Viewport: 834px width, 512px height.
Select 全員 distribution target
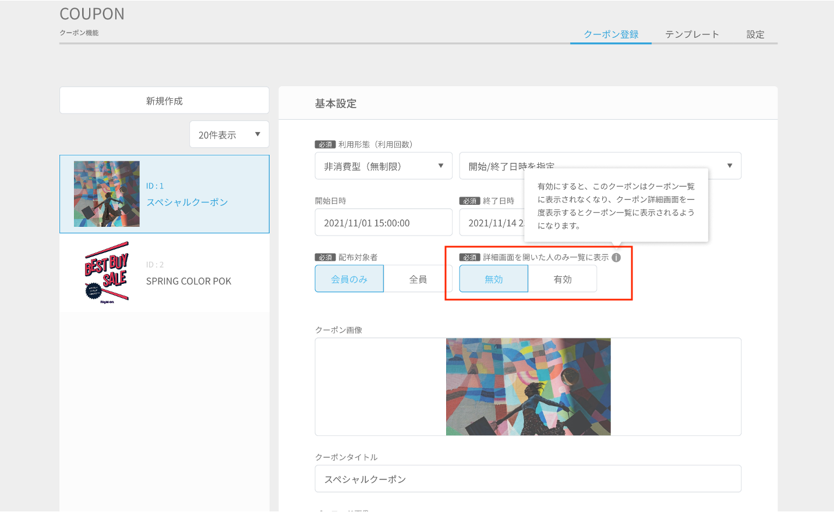(x=418, y=279)
